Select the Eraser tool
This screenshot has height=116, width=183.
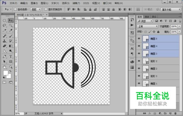click(x=5, y=46)
